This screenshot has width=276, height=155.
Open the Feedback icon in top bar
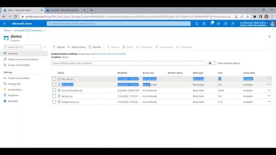click(x=233, y=24)
